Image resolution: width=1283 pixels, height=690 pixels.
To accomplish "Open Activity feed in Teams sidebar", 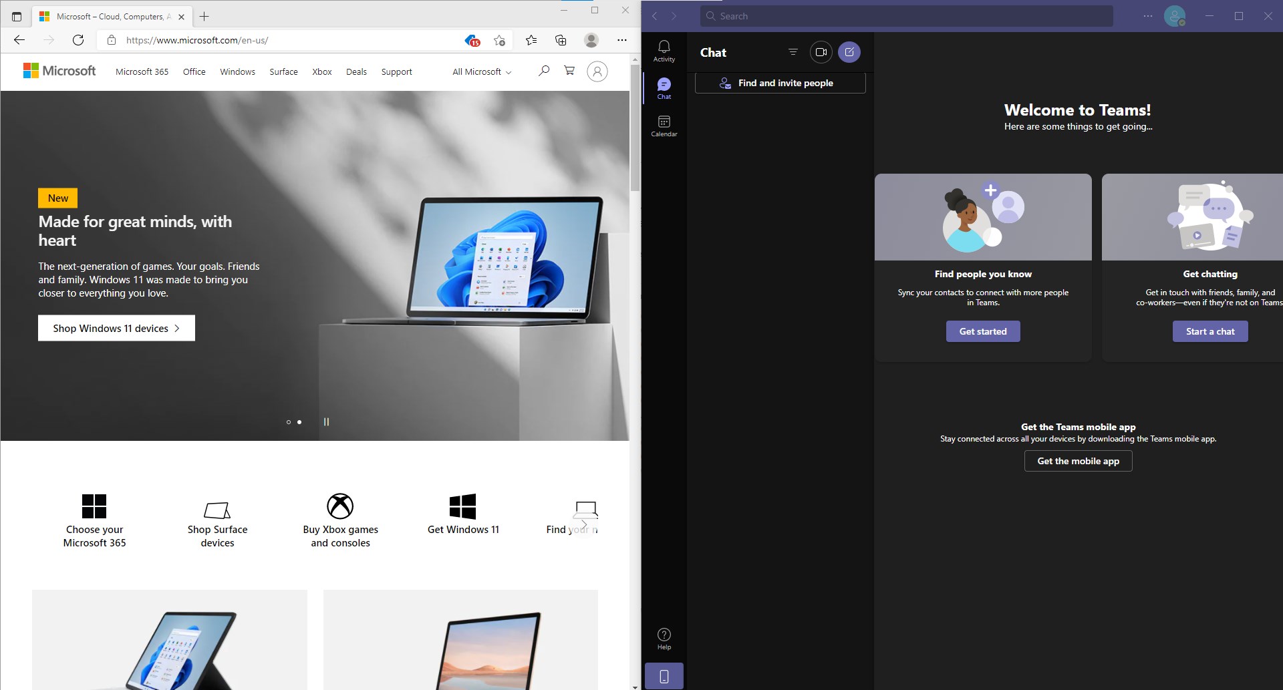I will coord(664,51).
